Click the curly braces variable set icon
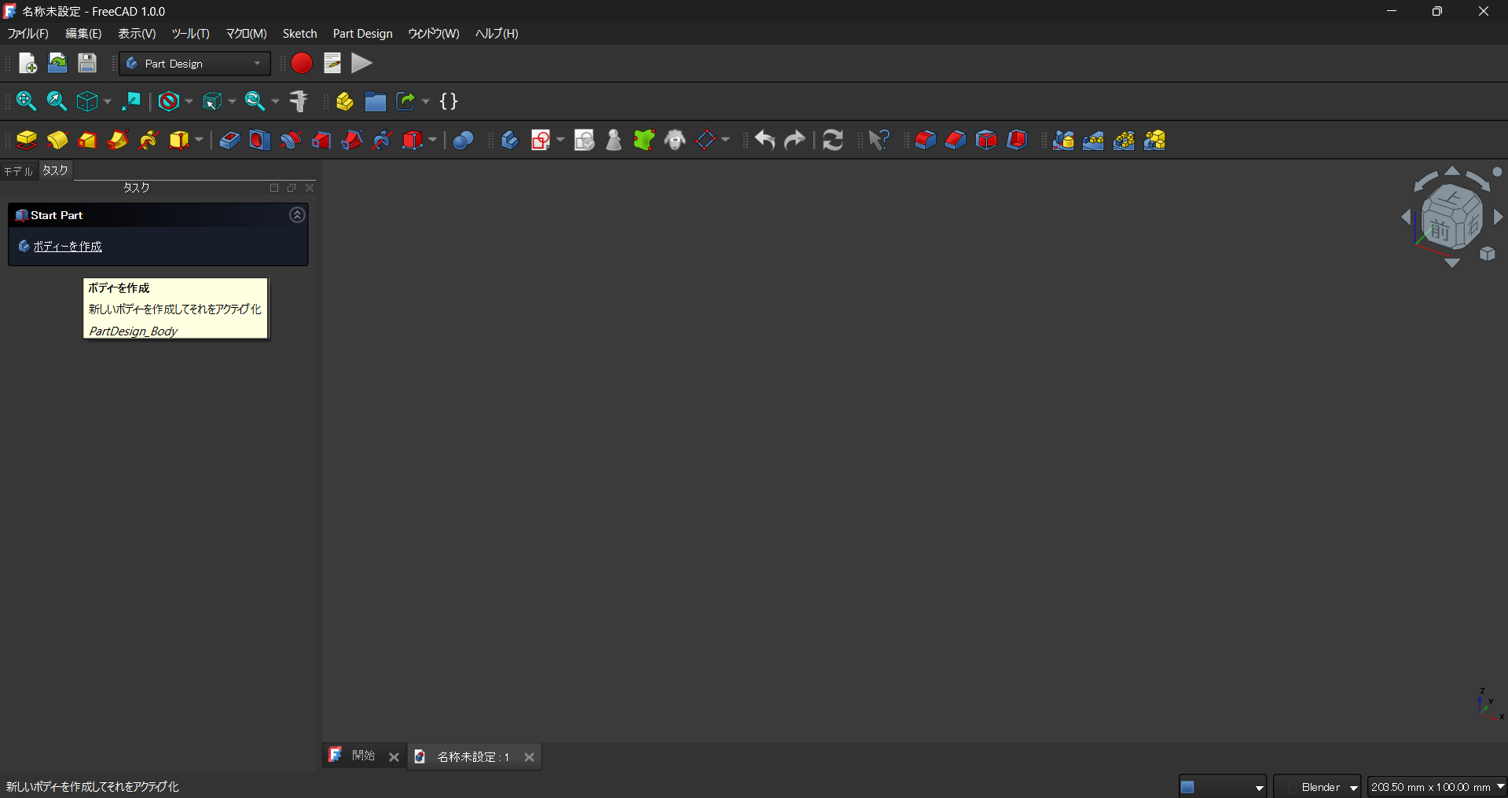Image resolution: width=1508 pixels, height=798 pixels. (449, 101)
